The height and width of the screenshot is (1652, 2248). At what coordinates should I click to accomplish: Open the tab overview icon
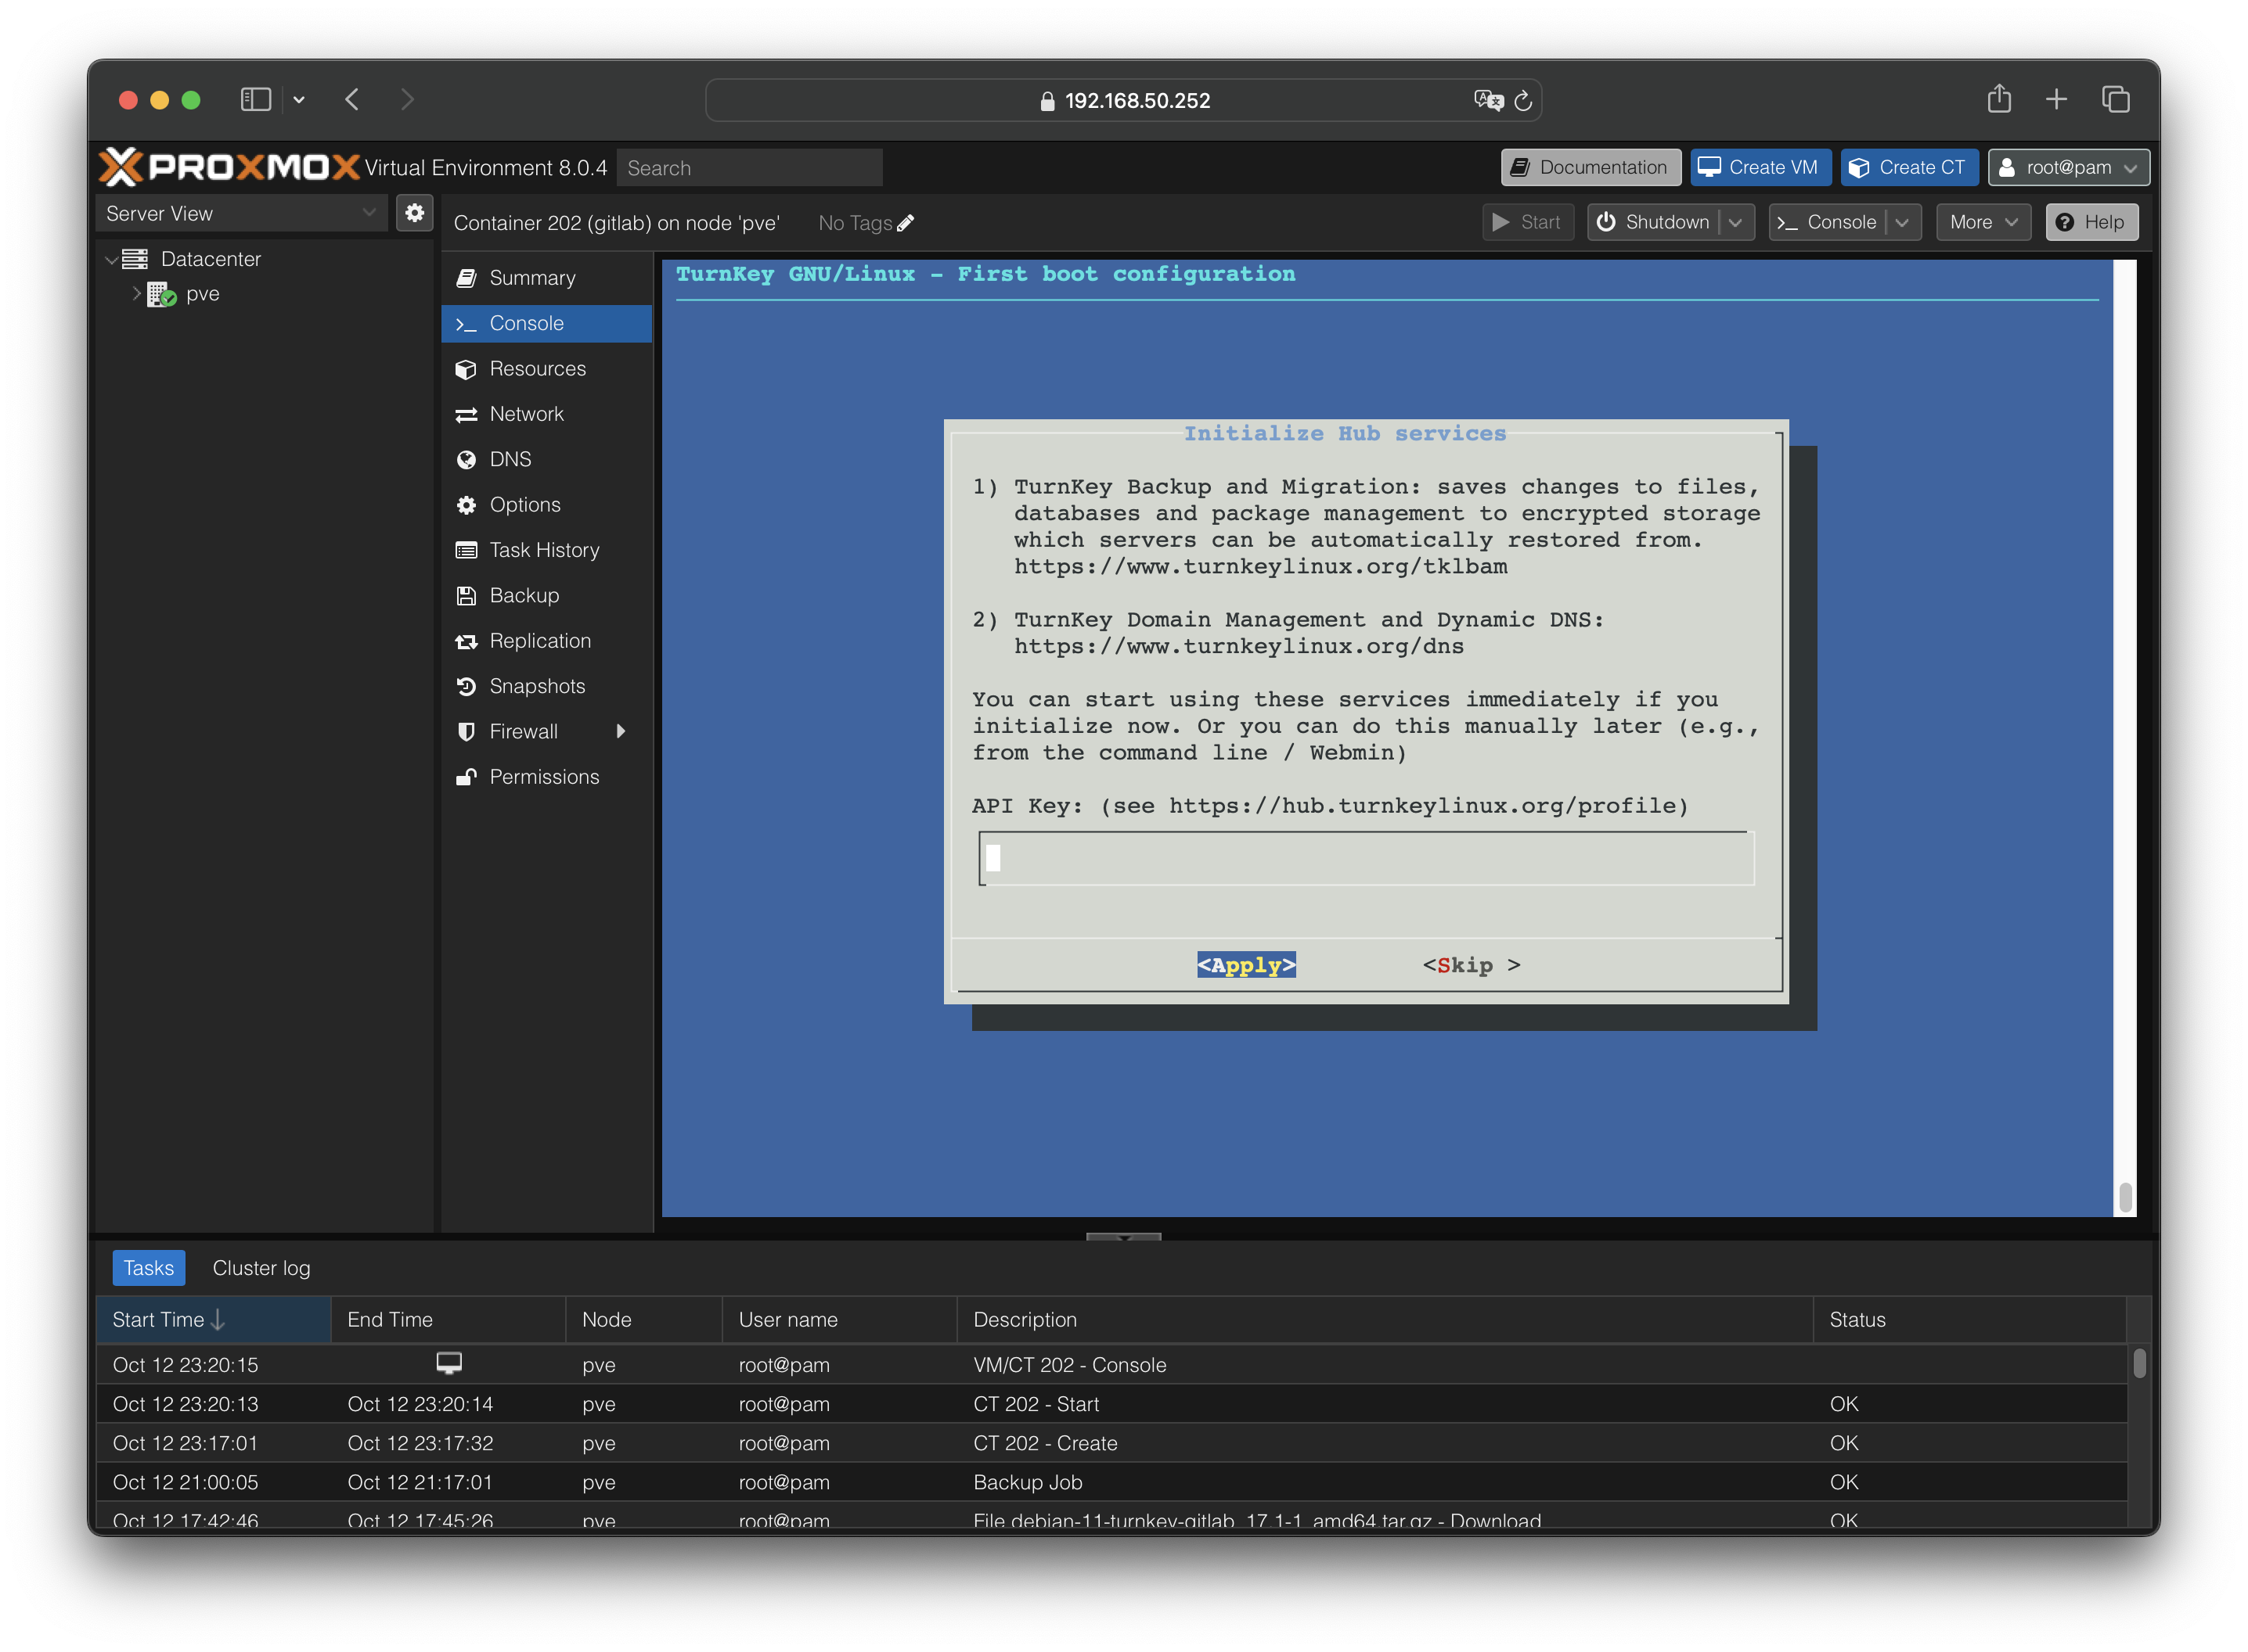pos(2115,99)
